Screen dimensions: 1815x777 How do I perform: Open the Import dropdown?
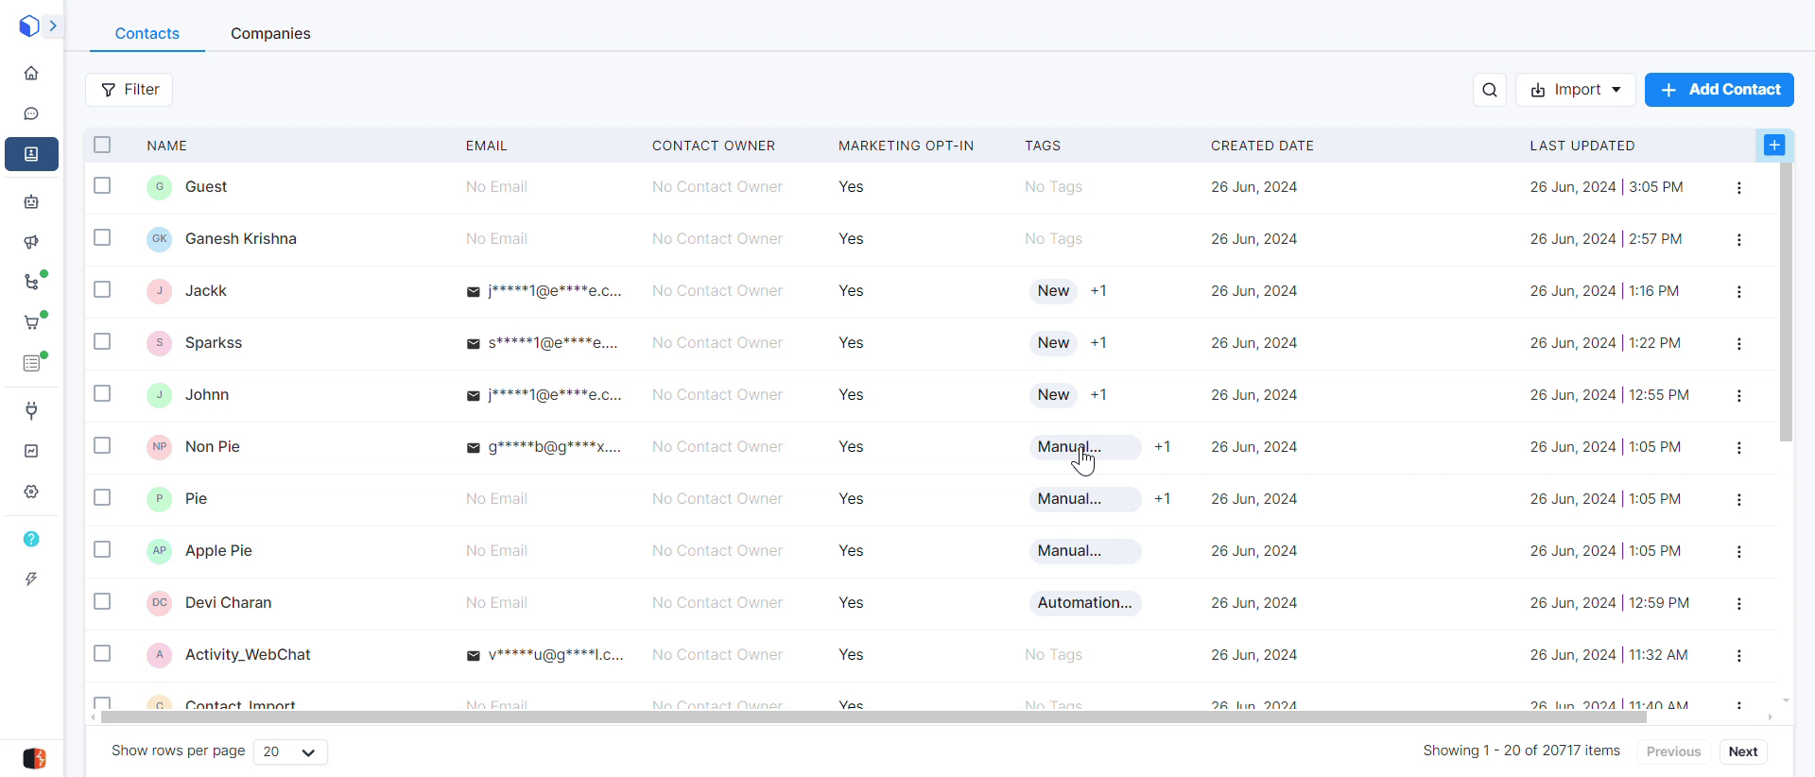(x=1576, y=90)
